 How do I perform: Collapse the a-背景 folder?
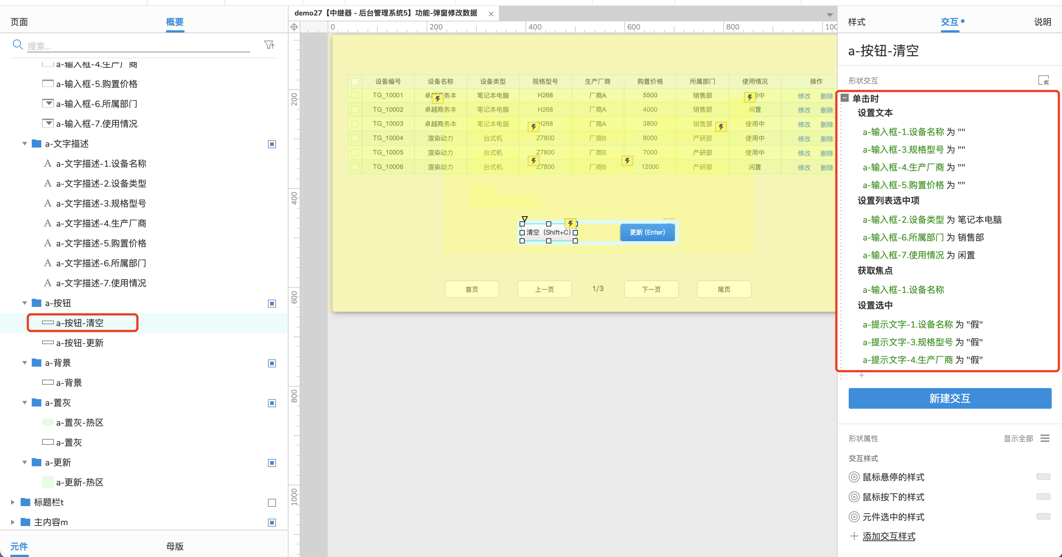click(24, 363)
